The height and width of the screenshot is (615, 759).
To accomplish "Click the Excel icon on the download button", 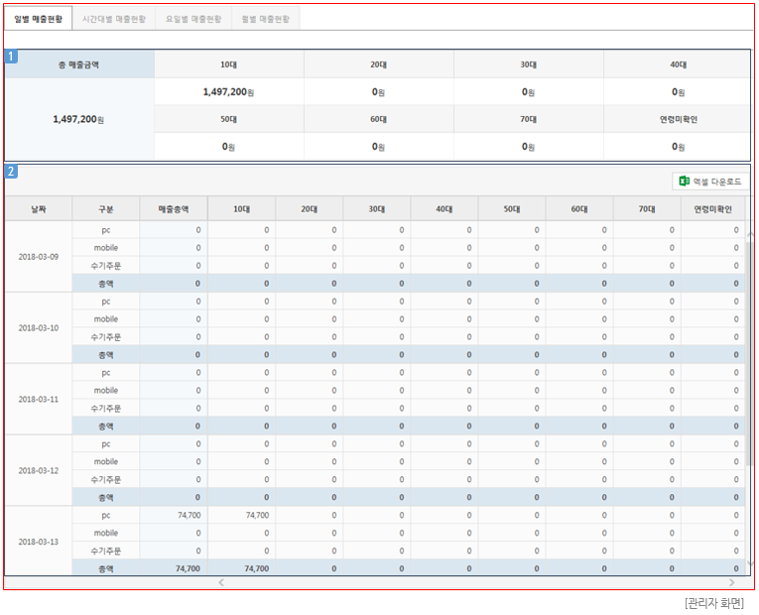I will 684,182.
